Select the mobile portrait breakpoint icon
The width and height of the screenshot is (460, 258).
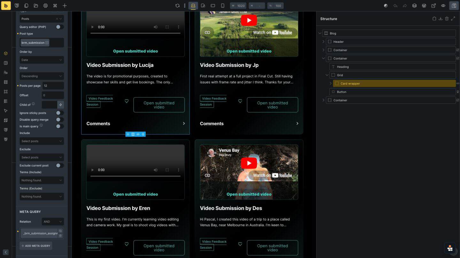pyautogui.click(x=223, y=6)
